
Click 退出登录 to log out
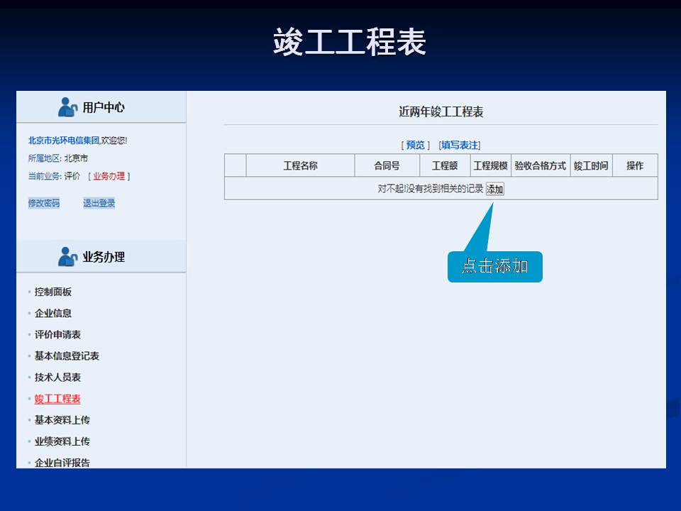point(99,203)
